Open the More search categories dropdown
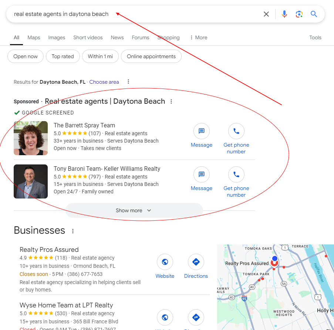The image size is (334, 330). point(199,37)
